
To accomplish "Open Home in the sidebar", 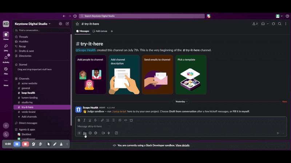I will [6, 36].
